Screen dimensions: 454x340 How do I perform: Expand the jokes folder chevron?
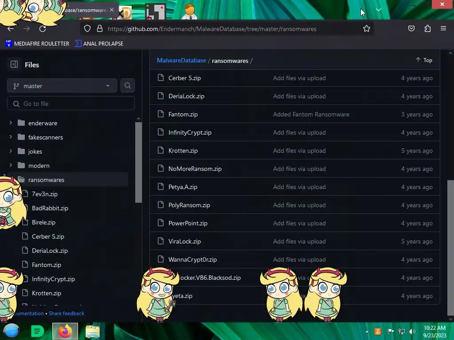[11, 151]
